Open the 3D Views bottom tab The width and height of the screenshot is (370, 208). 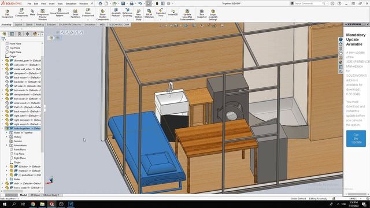pyautogui.click(x=35, y=195)
